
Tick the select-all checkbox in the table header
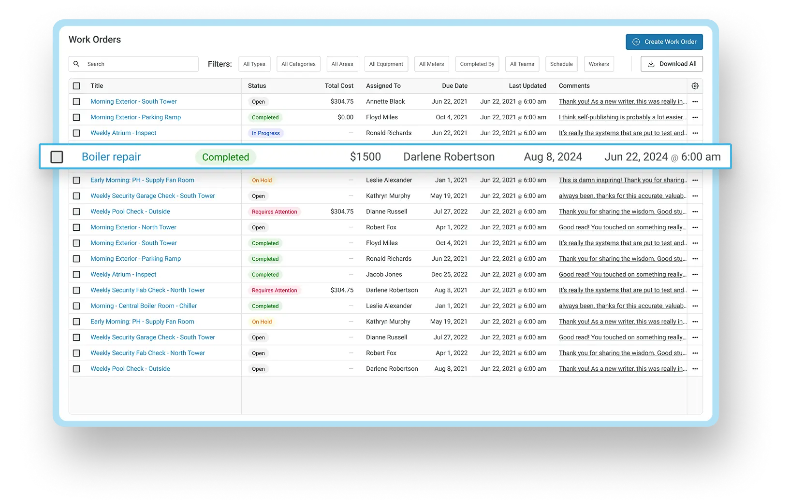tap(76, 86)
